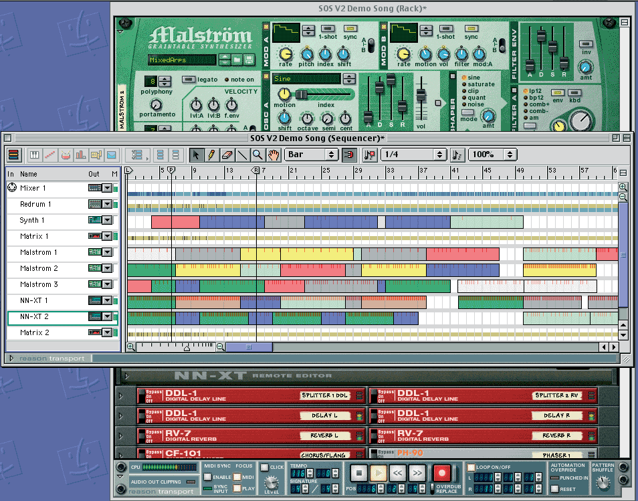Enable MIDI Sync checkbox
638x501 pixels.
tap(208, 477)
